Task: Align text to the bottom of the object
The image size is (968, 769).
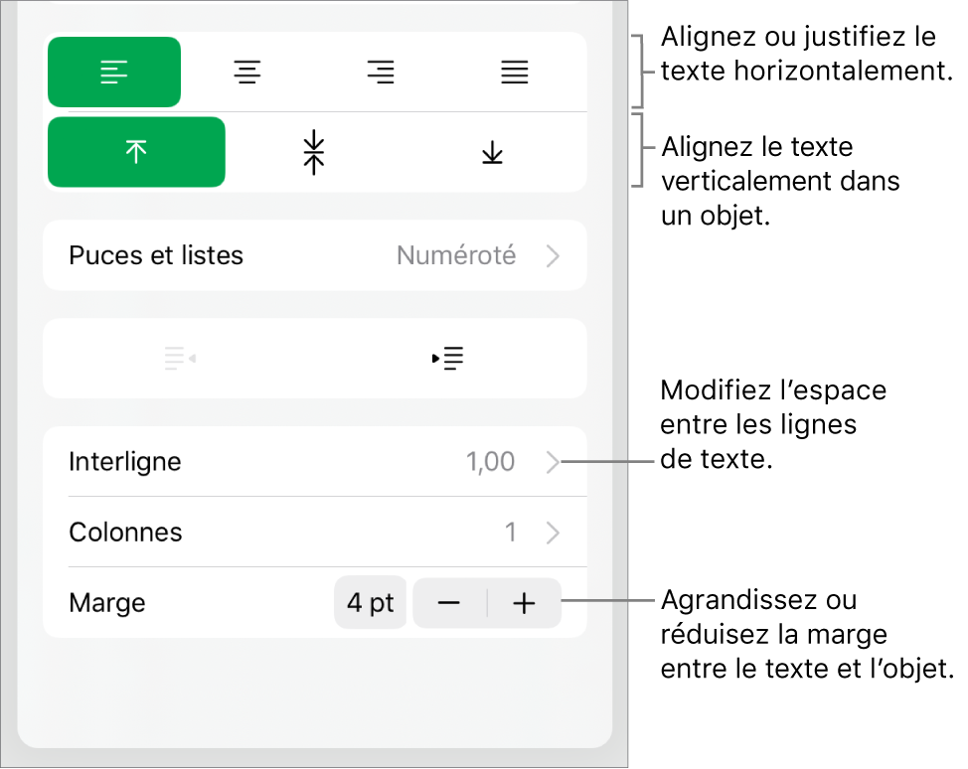Action: click(x=491, y=152)
